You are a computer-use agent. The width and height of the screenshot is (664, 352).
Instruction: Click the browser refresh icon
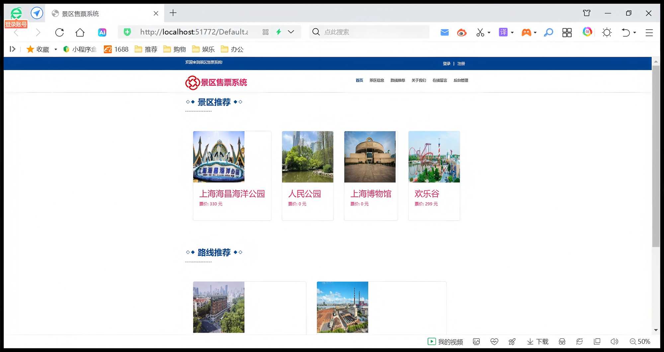pos(59,32)
